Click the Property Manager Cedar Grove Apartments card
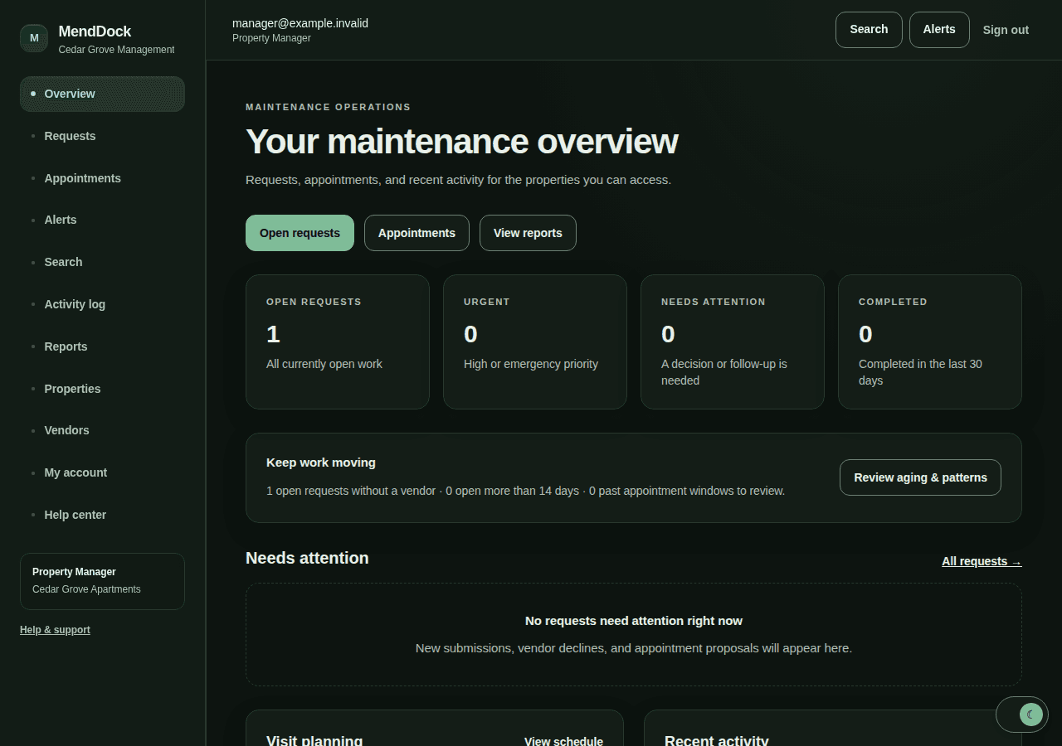 pyautogui.click(x=102, y=581)
